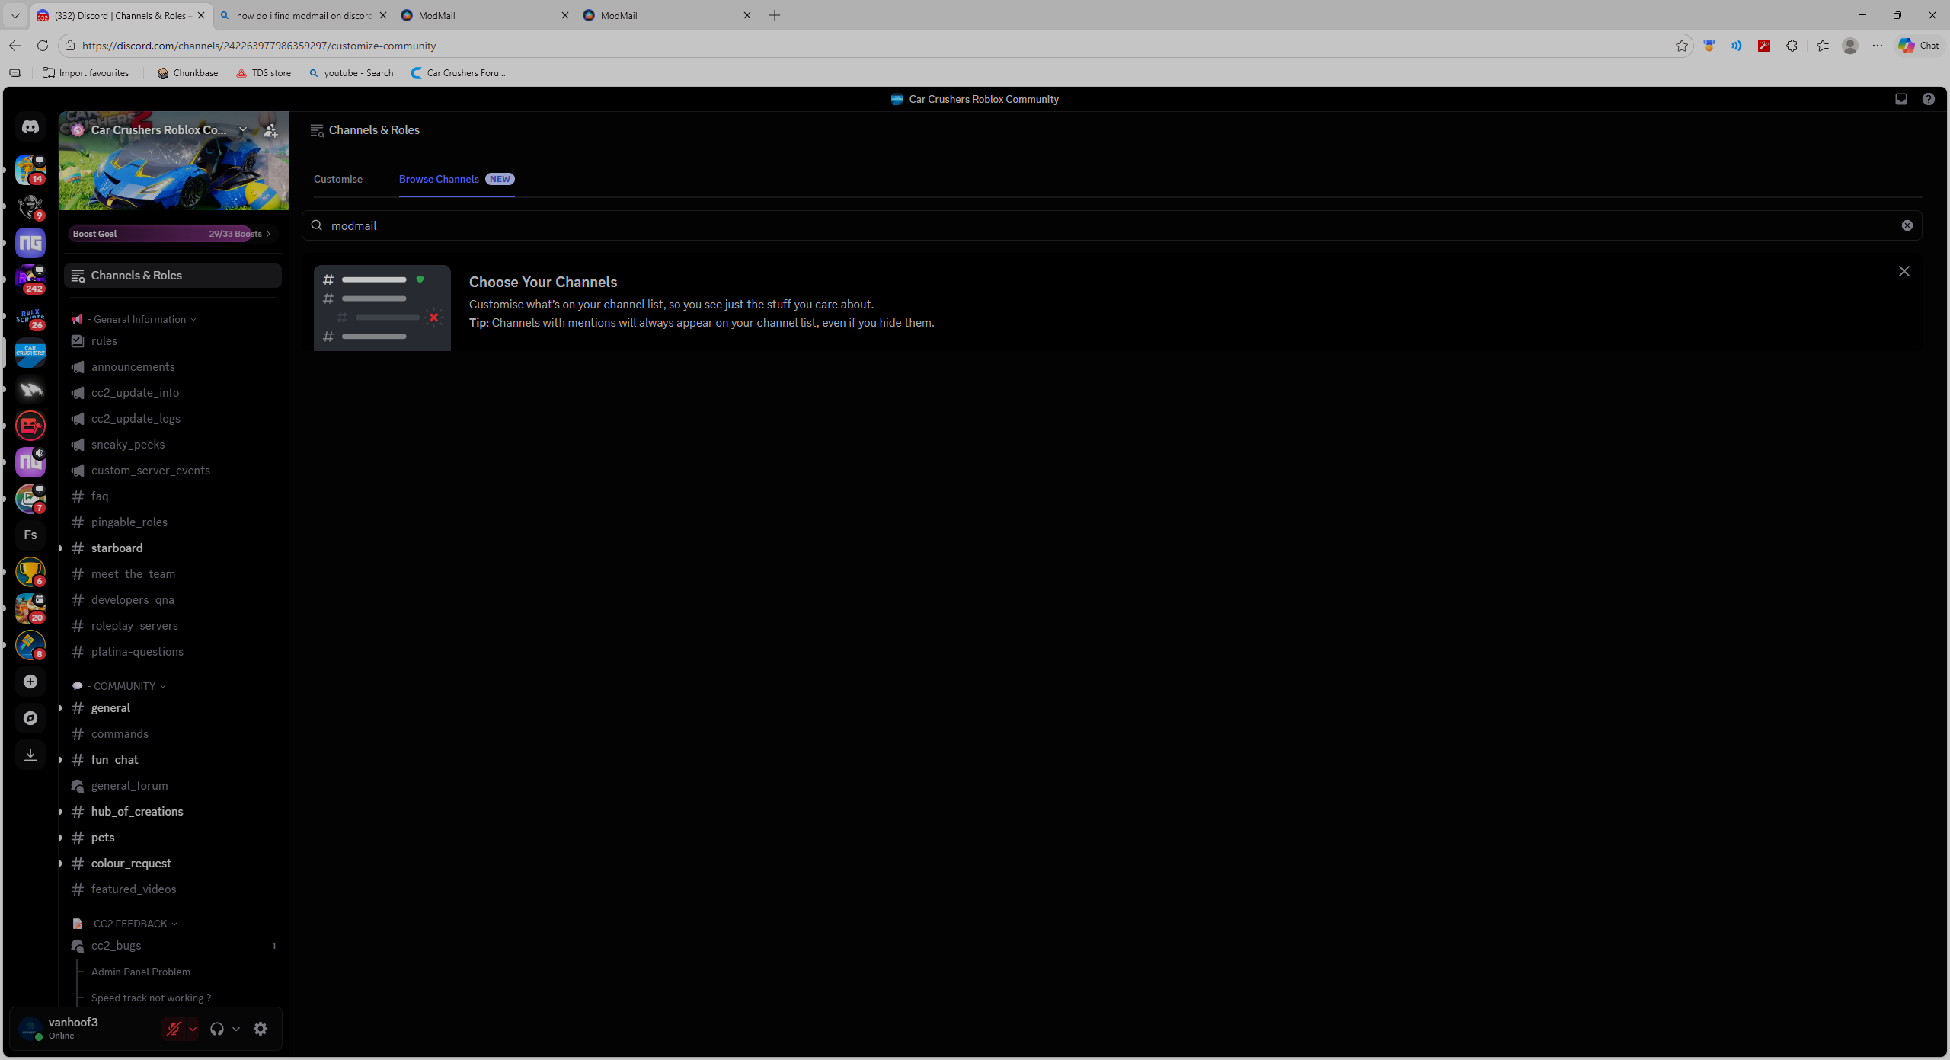Open User Settings gear icon
This screenshot has width=1950, height=1060.
pyautogui.click(x=261, y=1029)
